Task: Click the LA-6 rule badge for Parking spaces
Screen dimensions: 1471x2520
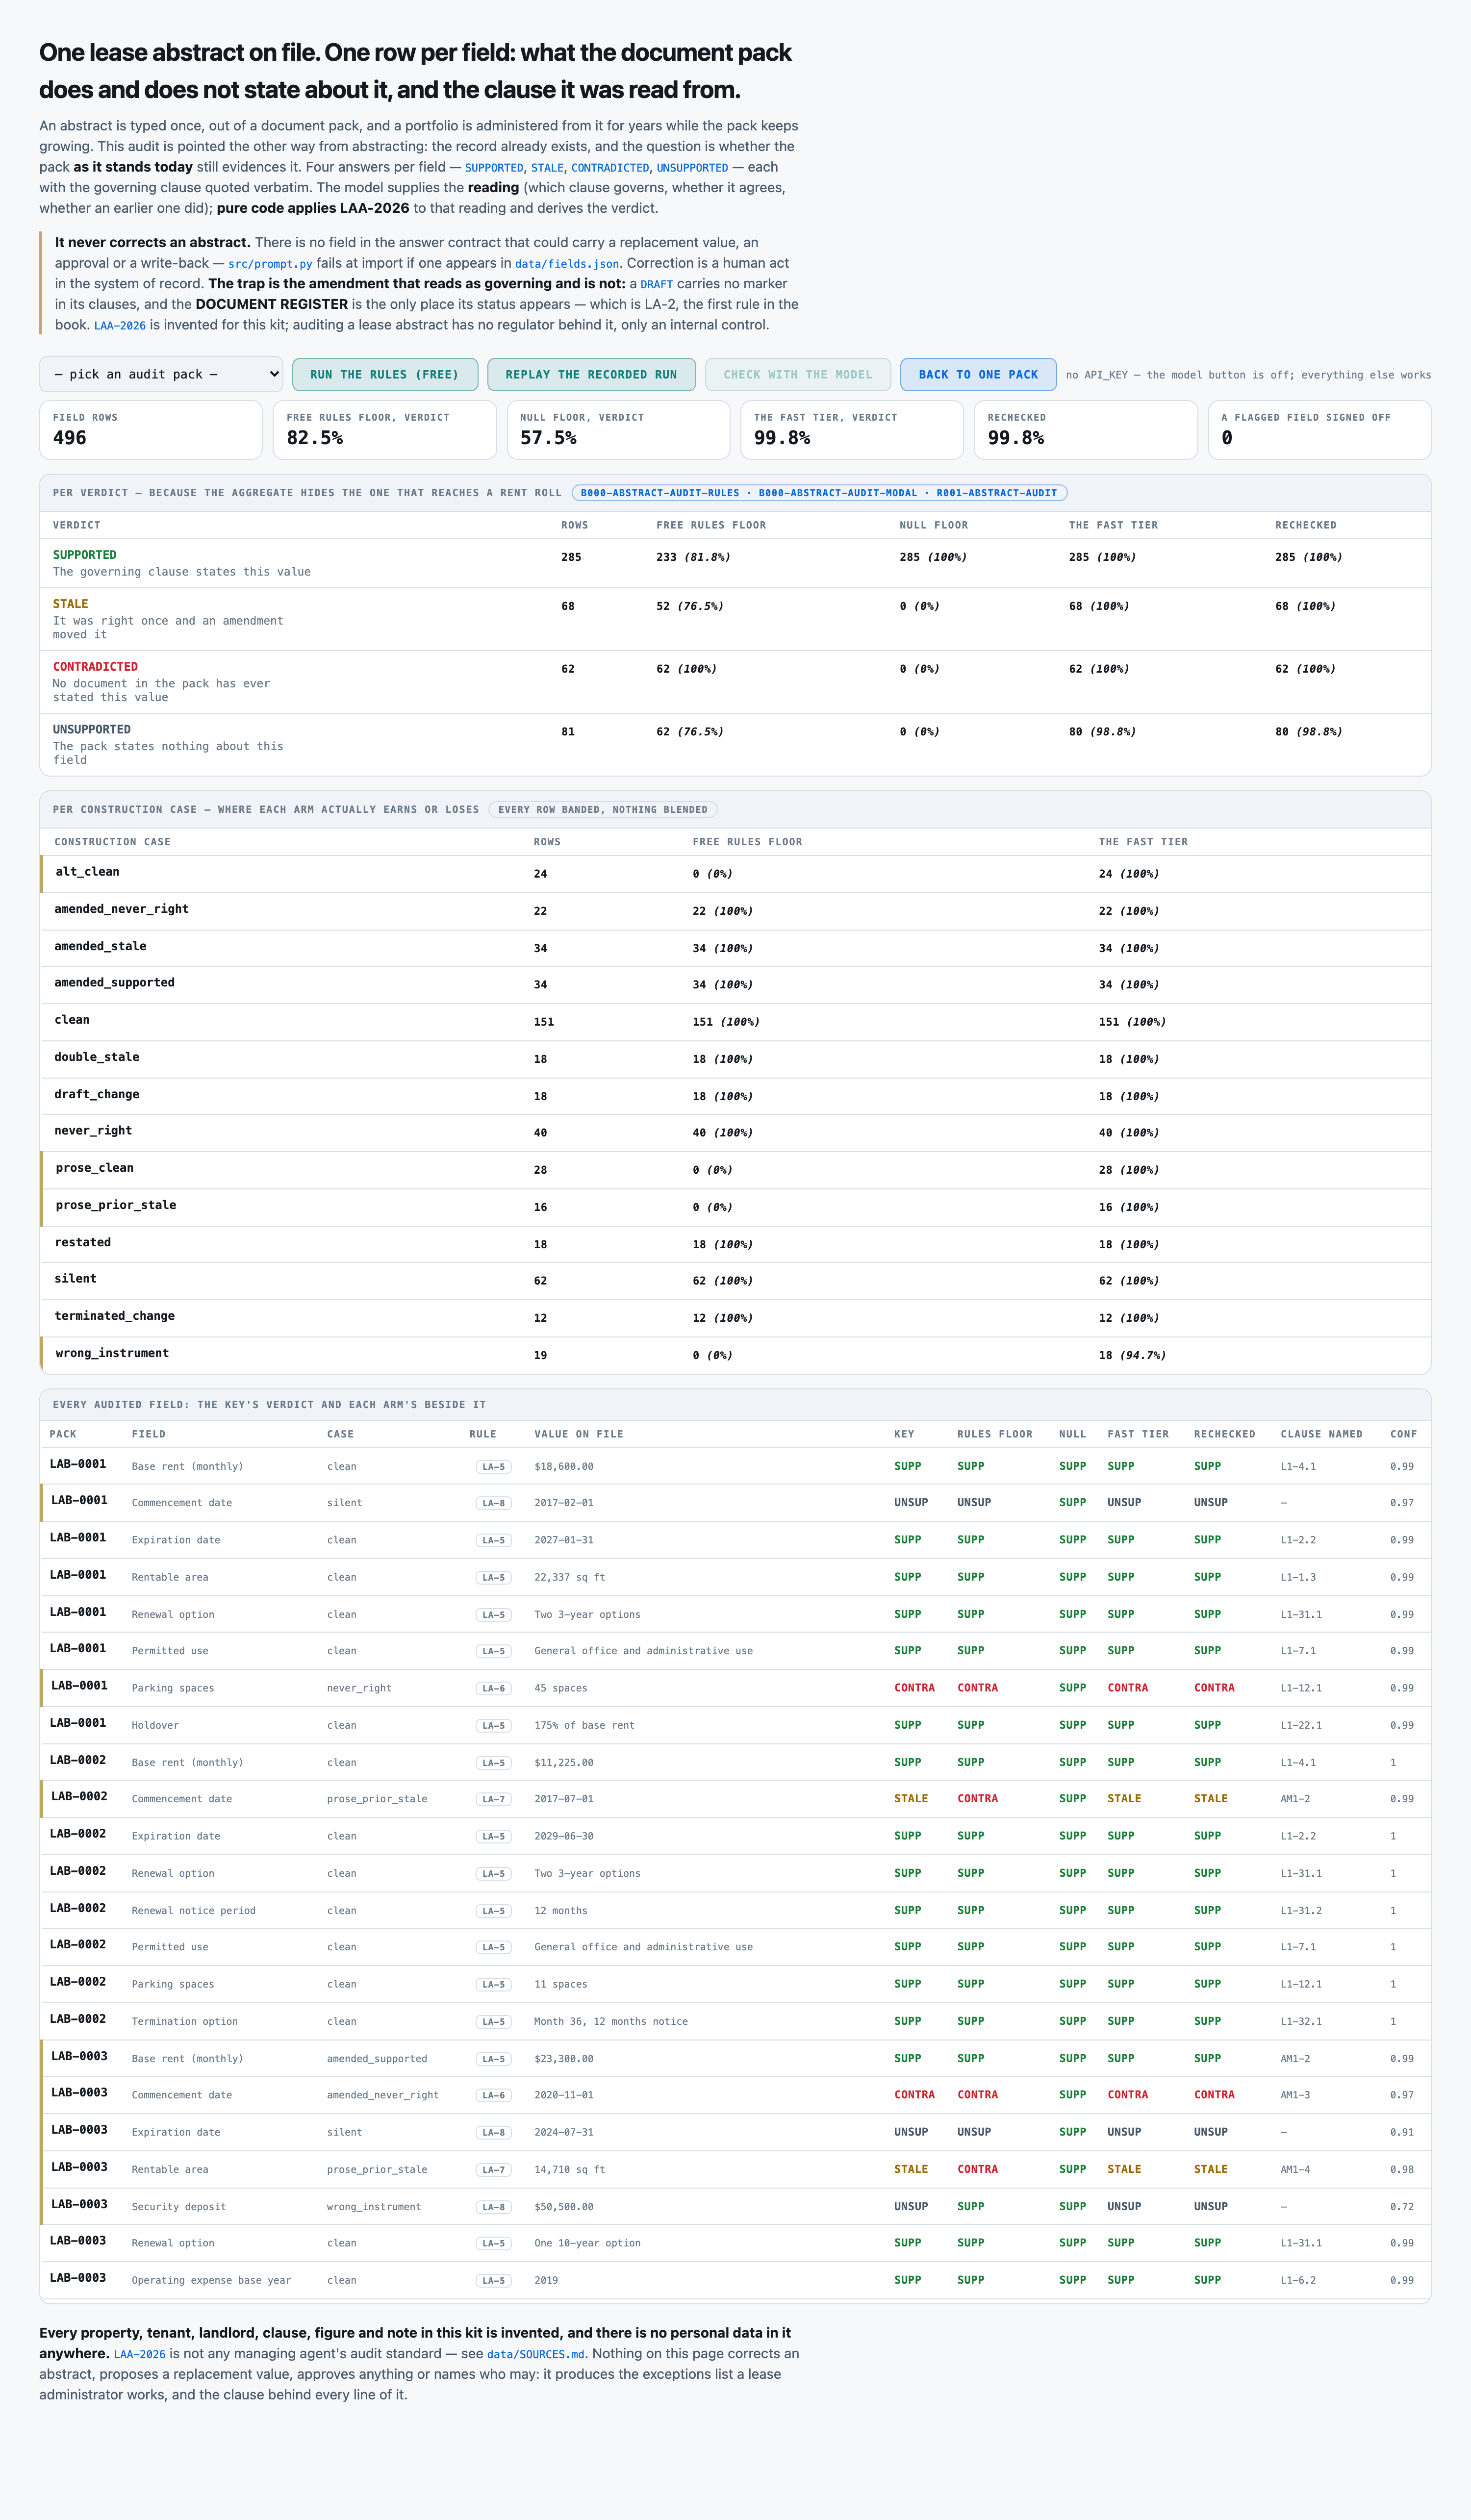Action: (x=493, y=1688)
